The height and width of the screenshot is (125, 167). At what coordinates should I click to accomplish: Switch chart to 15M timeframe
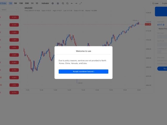(x=21, y=3)
